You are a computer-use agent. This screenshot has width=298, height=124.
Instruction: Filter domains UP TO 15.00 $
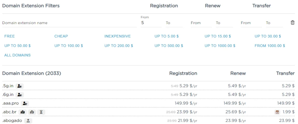218,36
